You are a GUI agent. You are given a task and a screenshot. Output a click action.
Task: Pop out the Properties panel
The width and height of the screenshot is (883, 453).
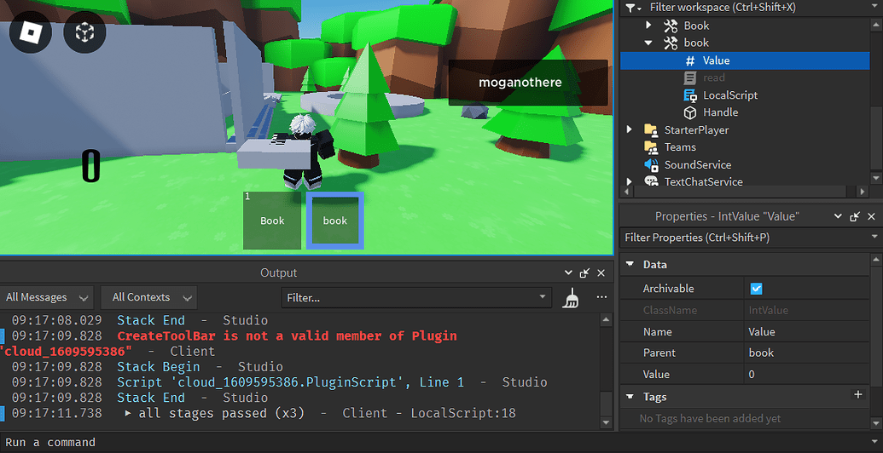click(855, 216)
